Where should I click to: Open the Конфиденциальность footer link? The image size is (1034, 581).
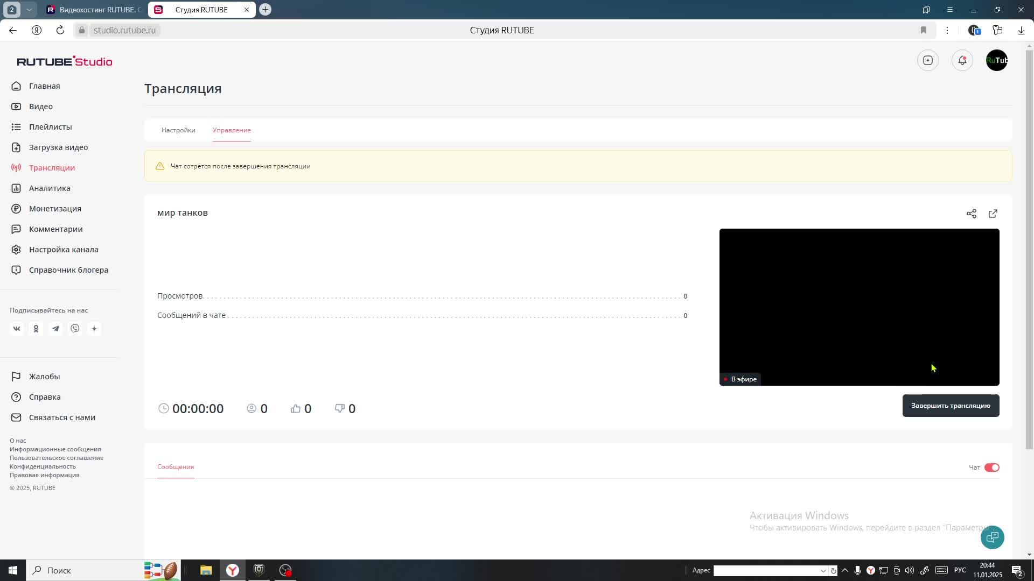[43, 466]
